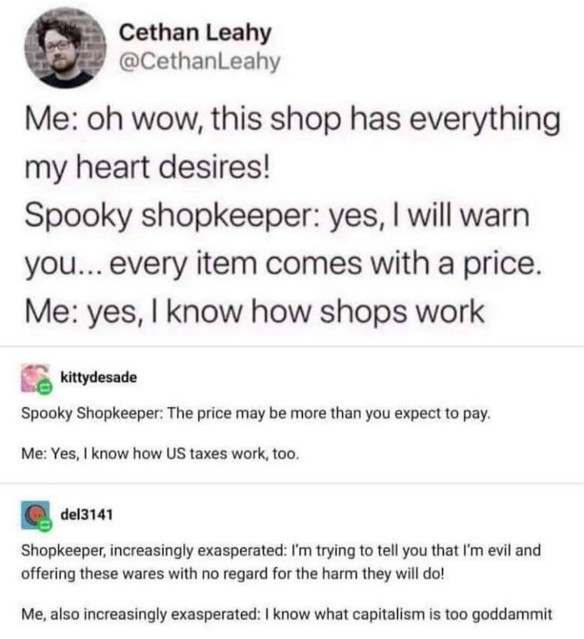
Task: Select 'I know how US taxes work, too.' line
Action: click(160, 454)
